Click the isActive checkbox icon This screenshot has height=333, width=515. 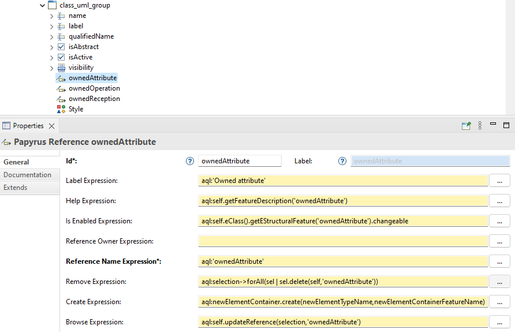(61, 57)
